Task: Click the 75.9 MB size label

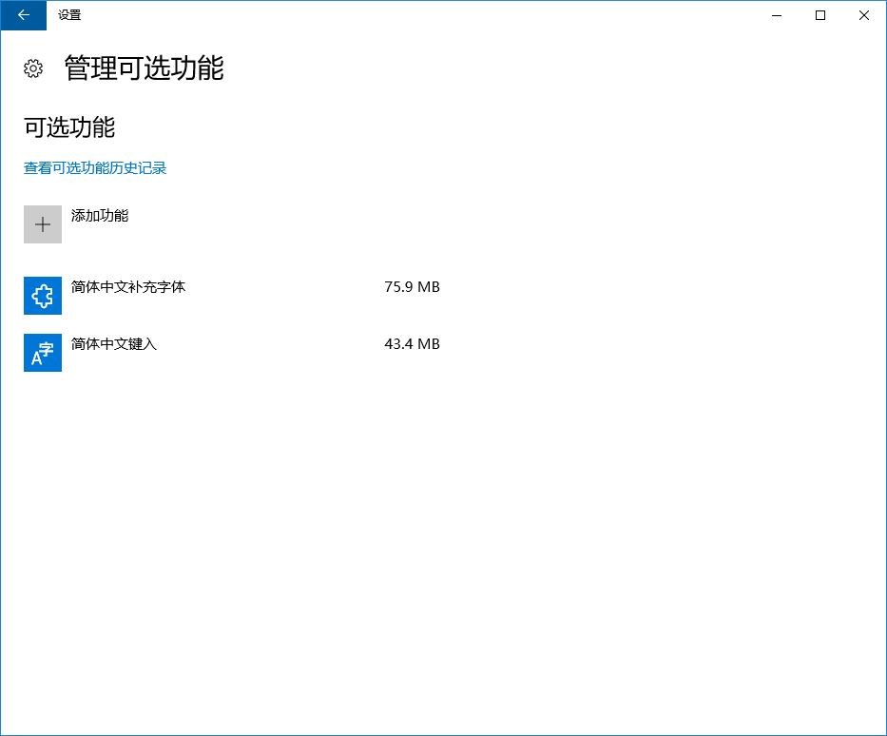Action: tap(412, 286)
